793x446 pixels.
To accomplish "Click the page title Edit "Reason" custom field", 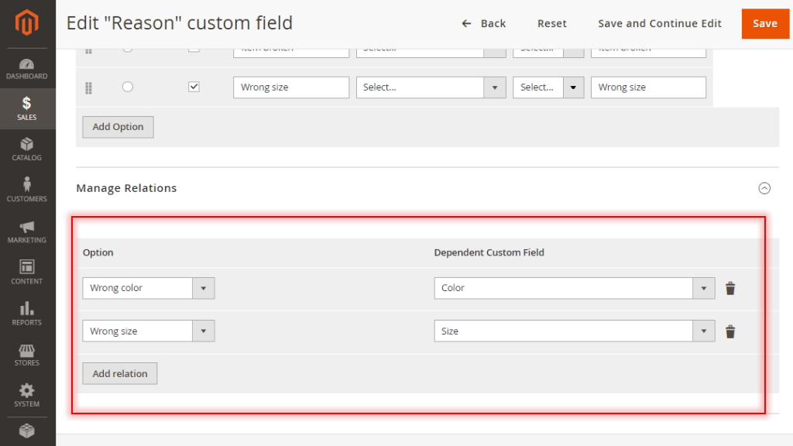I will [x=180, y=23].
